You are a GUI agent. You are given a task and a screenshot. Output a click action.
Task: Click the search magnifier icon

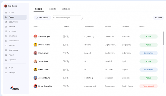tap(54, 18)
